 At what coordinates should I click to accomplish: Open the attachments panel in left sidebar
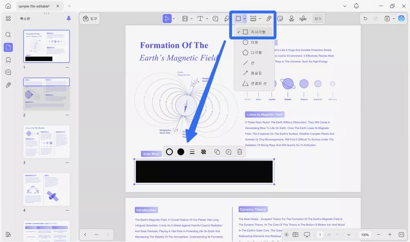(x=8, y=85)
